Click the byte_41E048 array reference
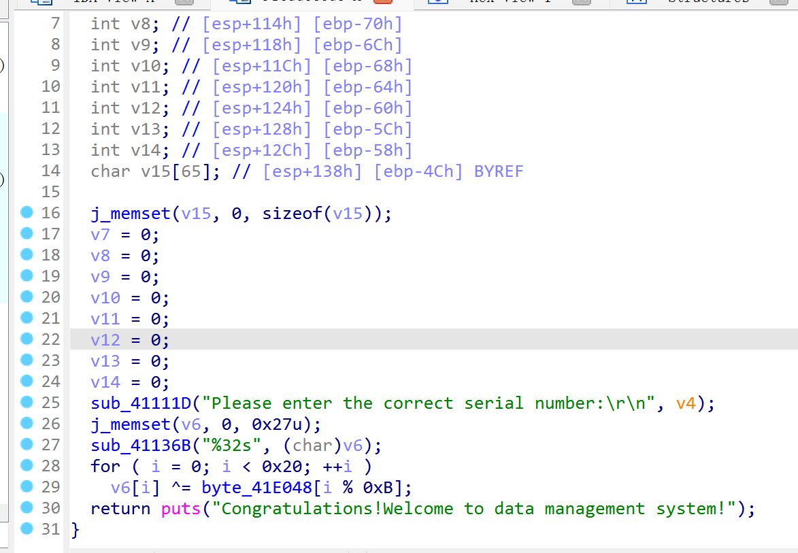 click(x=261, y=488)
